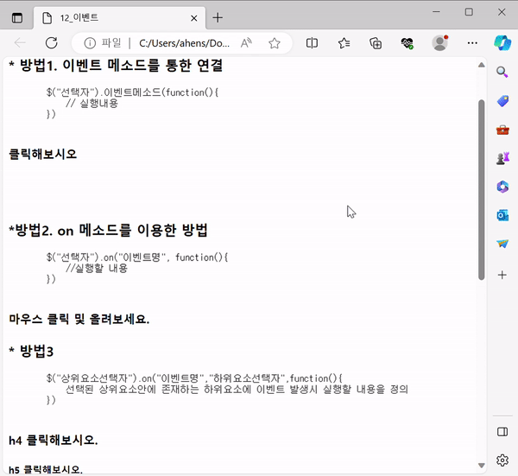Select the 12_이벤트 tab
This screenshot has width=518, height=476.
coord(119,17)
